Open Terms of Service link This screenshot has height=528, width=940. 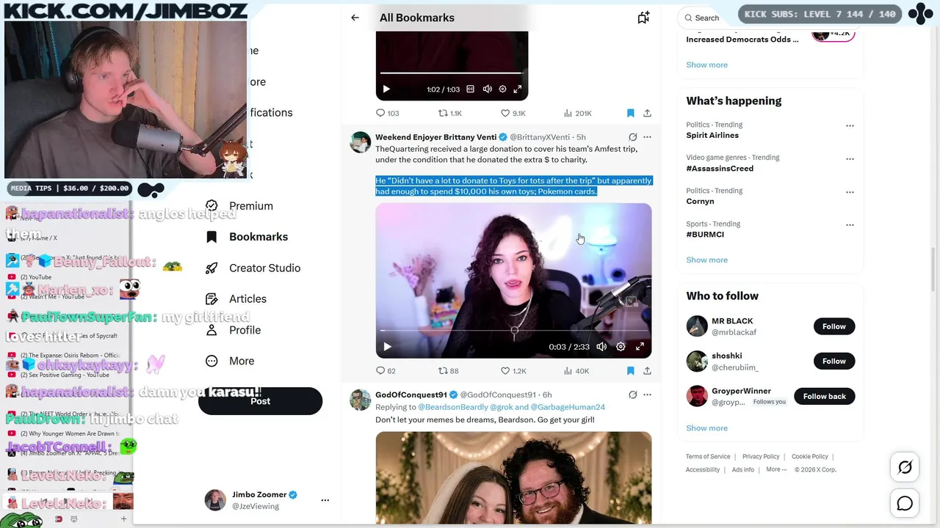(708, 456)
